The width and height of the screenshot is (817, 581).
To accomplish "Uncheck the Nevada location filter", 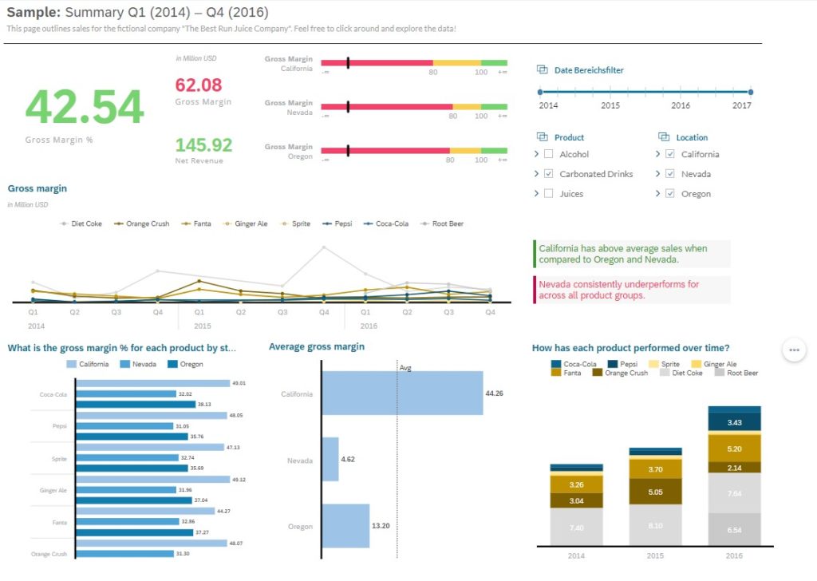I will point(669,173).
